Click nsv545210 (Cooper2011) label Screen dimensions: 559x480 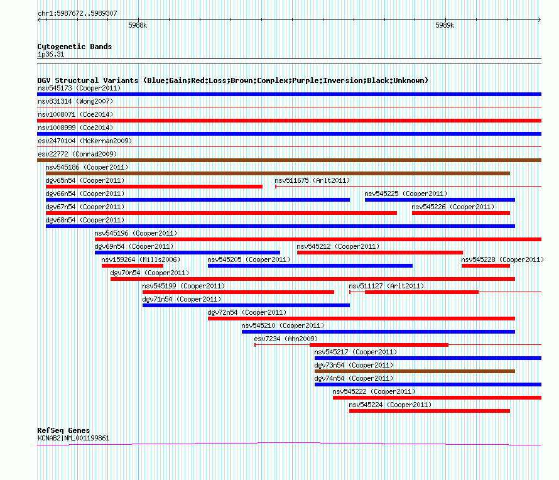(283, 325)
